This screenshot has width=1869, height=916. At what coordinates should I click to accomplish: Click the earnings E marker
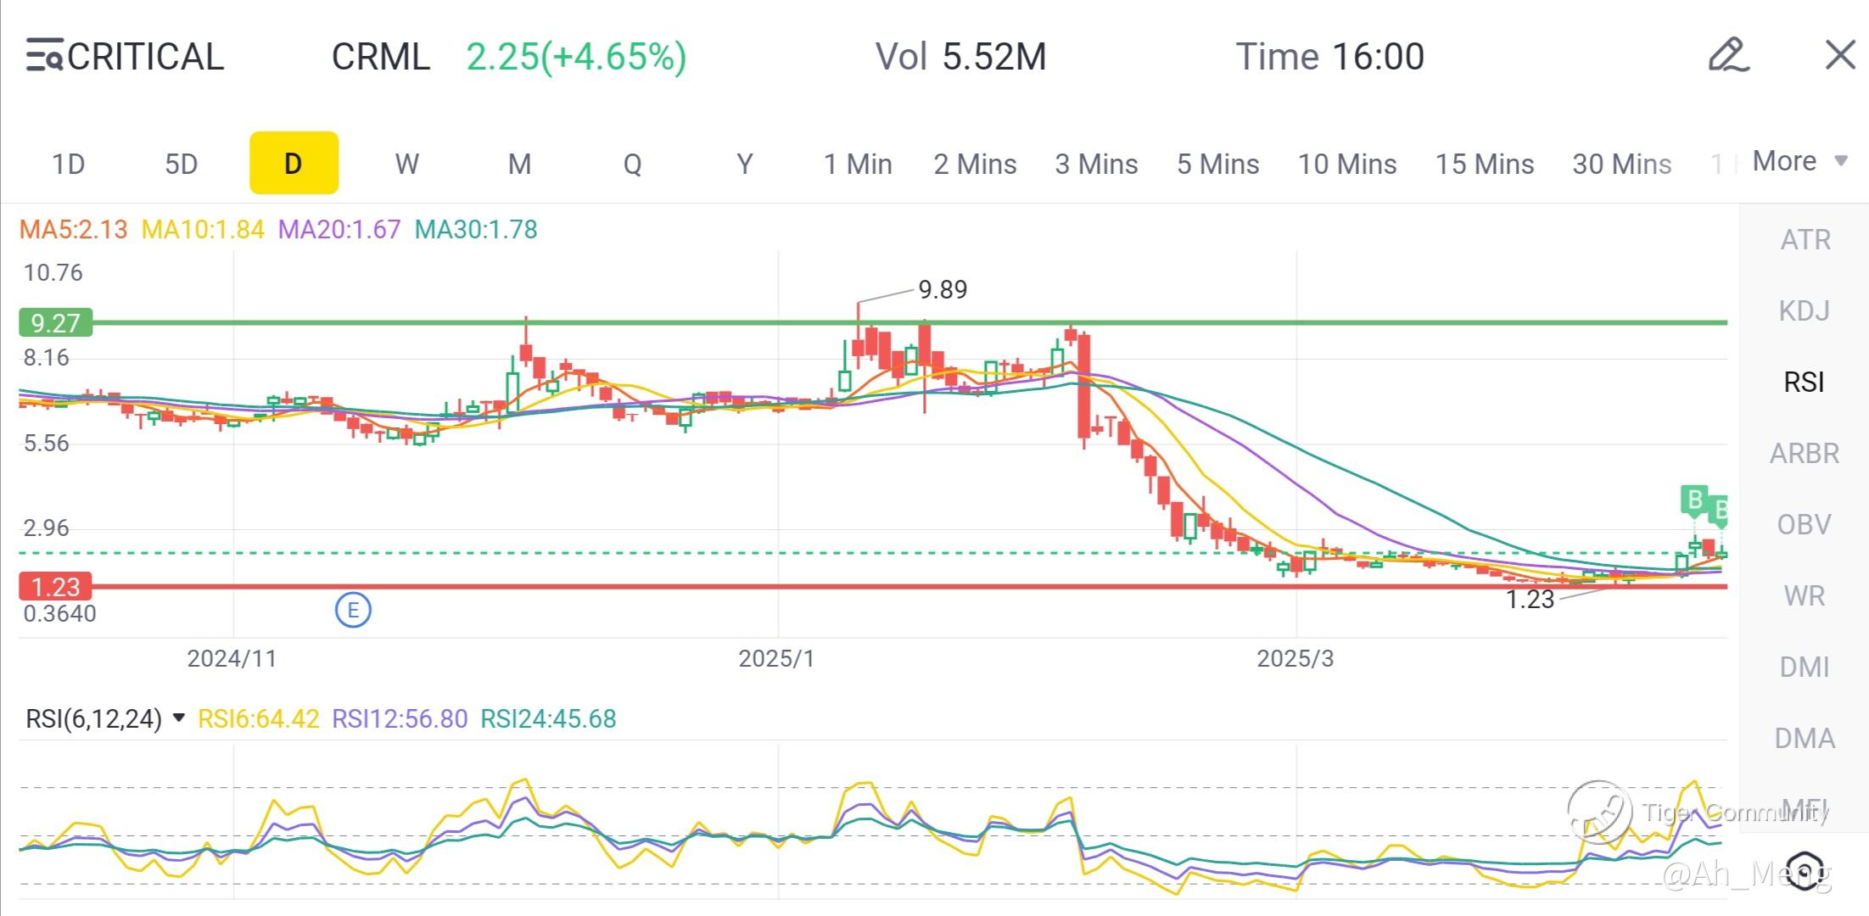pos(353,610)
